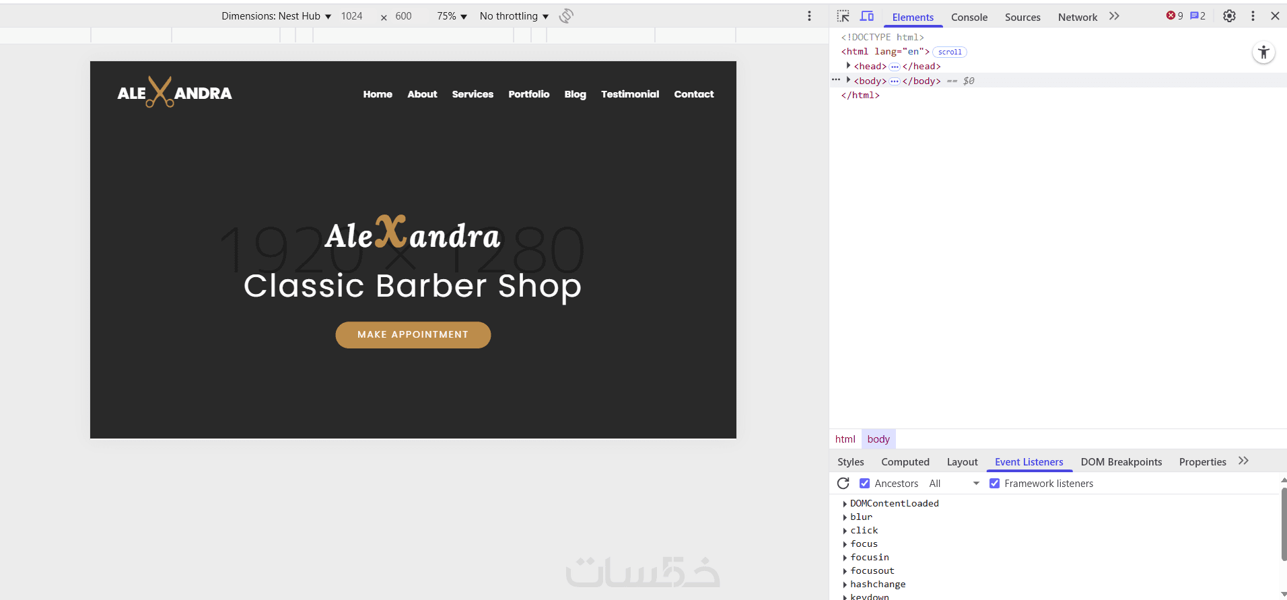Click the inspect element picker icon
Image resolution: width=1287 pixels, height=600 pixels.
[843, 16]
